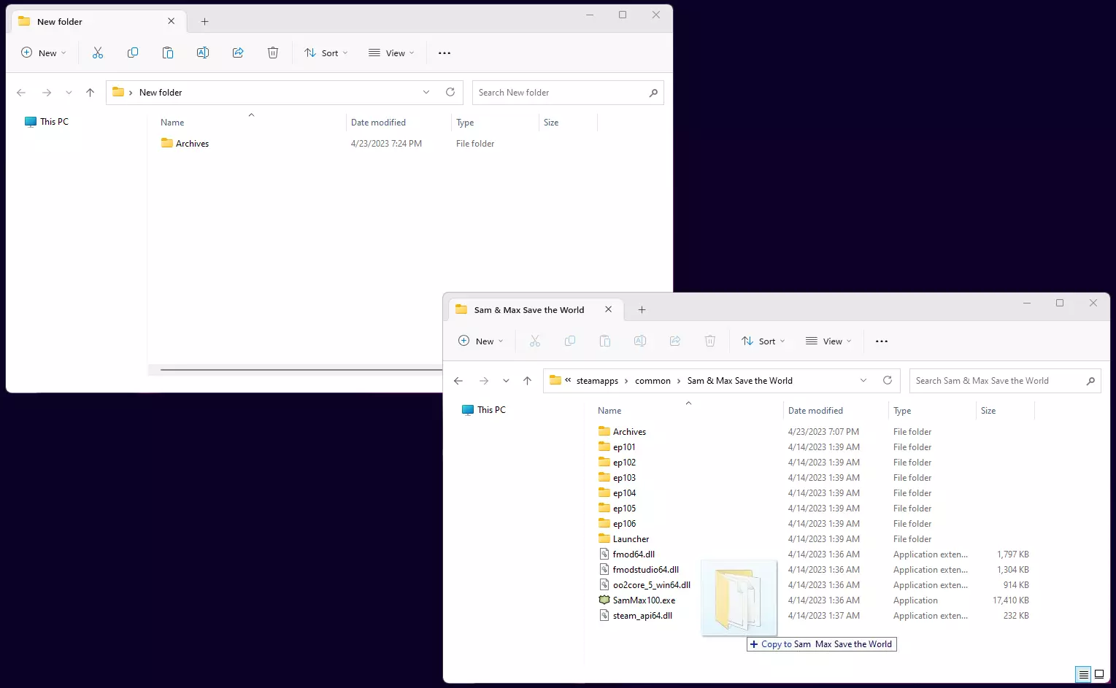The image size is (1116, 688).
Task: Select the New folder tab title
Action: pyautogui.click(x=60, y=22)
